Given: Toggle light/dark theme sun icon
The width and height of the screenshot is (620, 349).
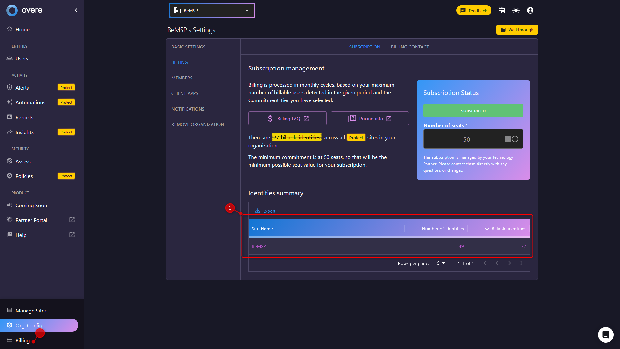Looking at the screenshot, I should pos(516,10).
